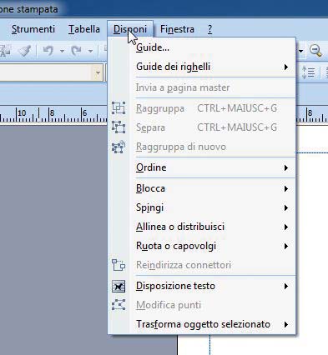Open the redo history dropdown arrow
The width and height of the screenshot is (328, 355).
90,51
